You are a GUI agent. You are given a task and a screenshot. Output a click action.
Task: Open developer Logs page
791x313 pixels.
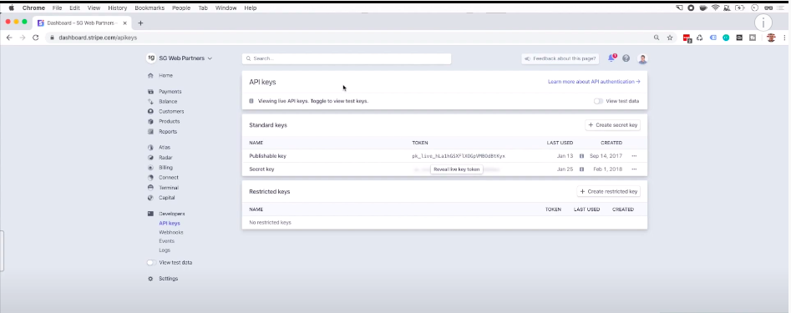pos(165,250)
